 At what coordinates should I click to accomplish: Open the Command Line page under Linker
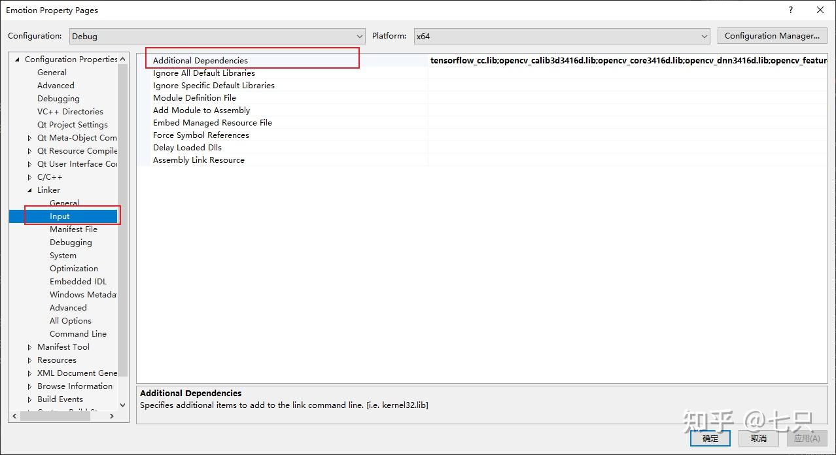point(78,333)
